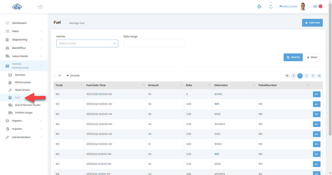Click the BackOffice briefcase icon

click(7, 48)
